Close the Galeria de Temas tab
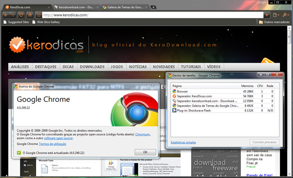The height and width of the screenshot is (178, 293). tap(146, 7)
